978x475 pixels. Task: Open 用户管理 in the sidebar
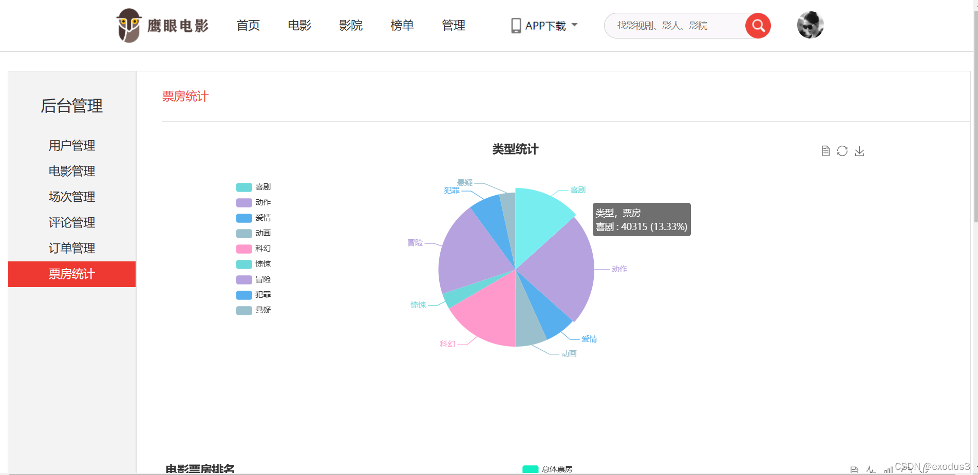[71, 145]
